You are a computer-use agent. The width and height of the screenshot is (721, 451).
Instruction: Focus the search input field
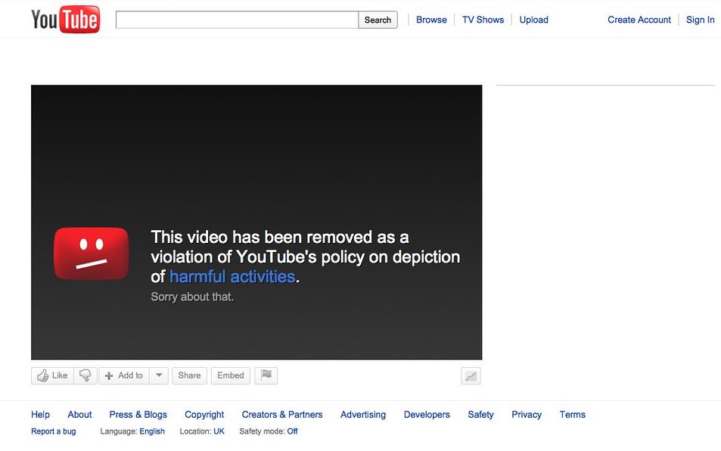pyautogui.click(x=237, y=20)
